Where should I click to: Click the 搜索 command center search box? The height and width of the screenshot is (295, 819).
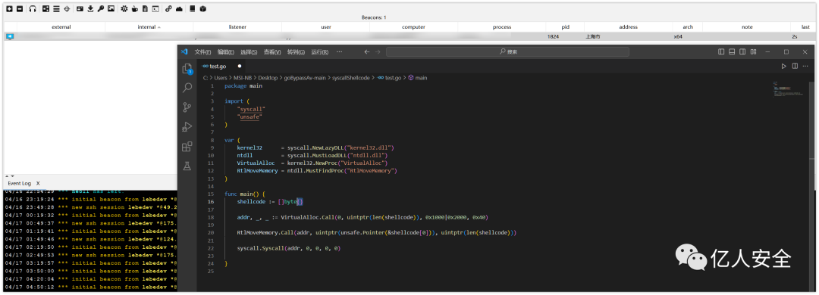pos(507,51)
